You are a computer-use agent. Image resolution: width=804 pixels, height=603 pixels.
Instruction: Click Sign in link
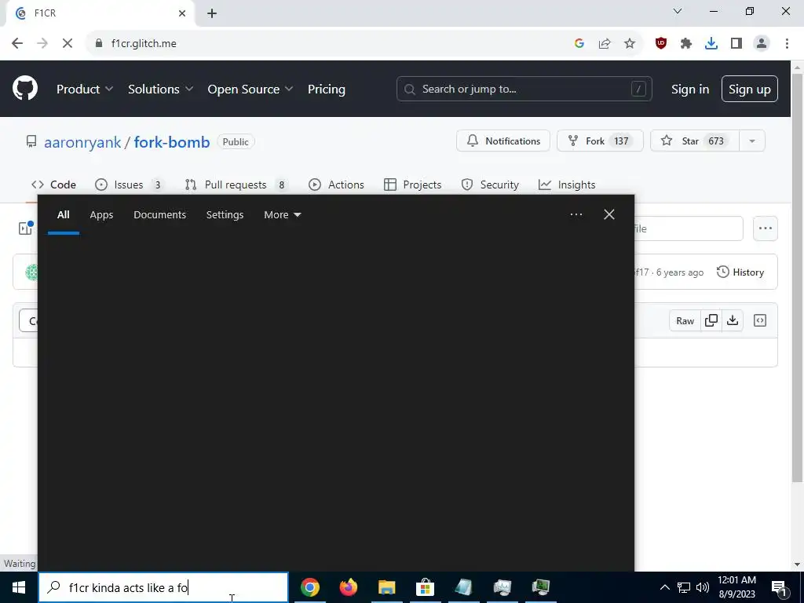coord(690,89)
